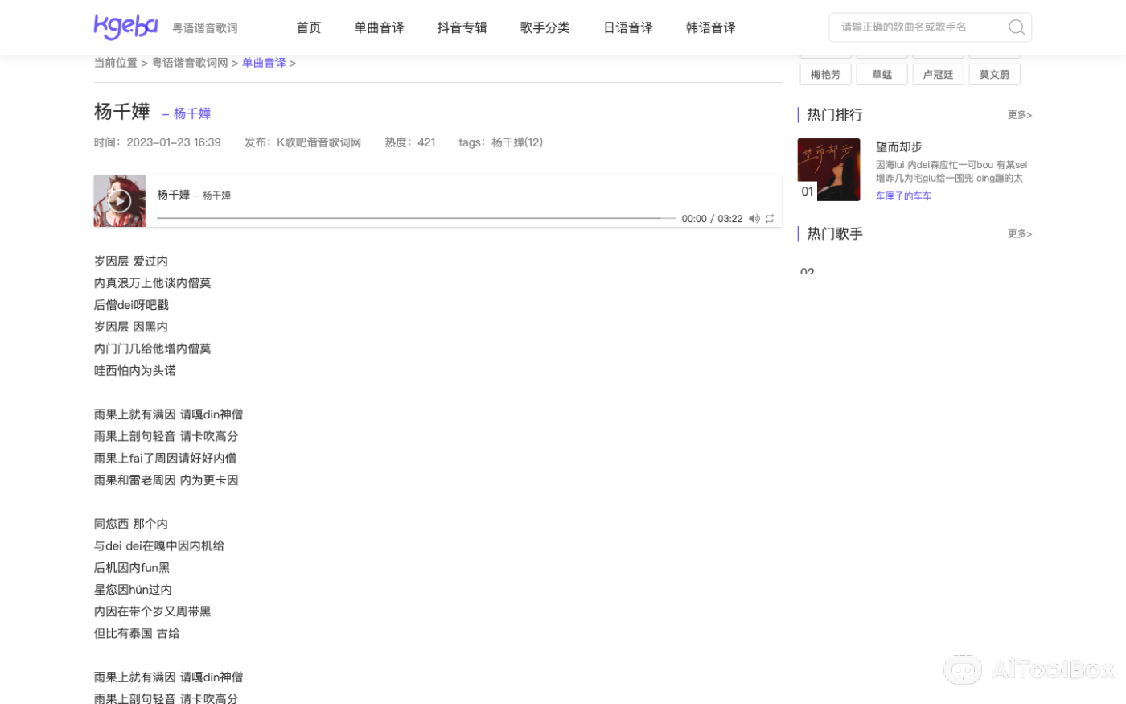This screenshot has width=1126, height=704.
Task: Play the 杨千嬅 song
Action: [120, 201]
